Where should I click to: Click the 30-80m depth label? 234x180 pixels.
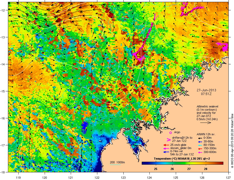tap(208, 141)
